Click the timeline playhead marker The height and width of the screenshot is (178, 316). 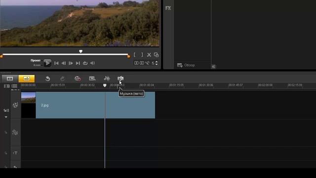105,86
